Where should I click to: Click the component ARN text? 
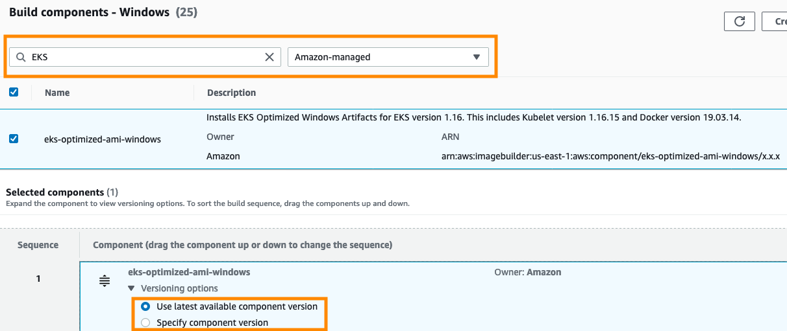pos(610,156)
